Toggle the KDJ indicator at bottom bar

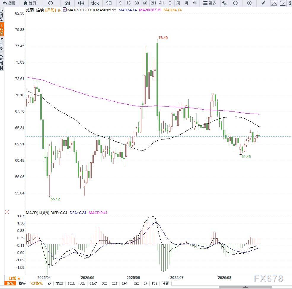(x=114, y=283)
